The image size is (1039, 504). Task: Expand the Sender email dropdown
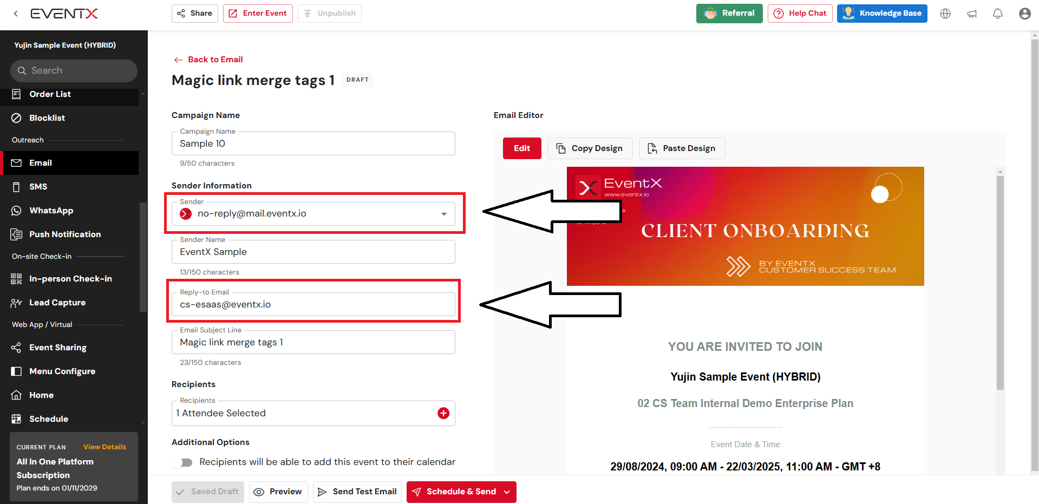pyautogui.click(x=444, y=214)
